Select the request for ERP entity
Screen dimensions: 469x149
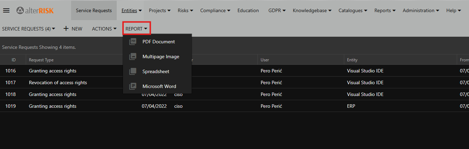(351, 106)
